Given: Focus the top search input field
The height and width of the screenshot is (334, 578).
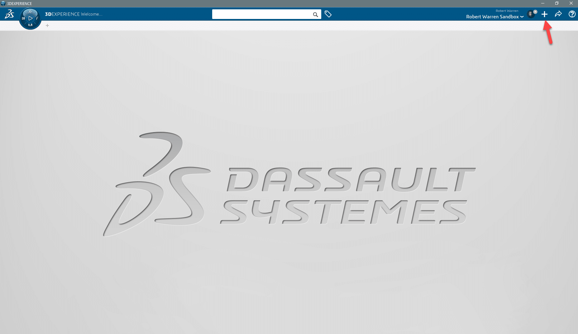Looking at the screenshot, I should [x=266, y=14].
